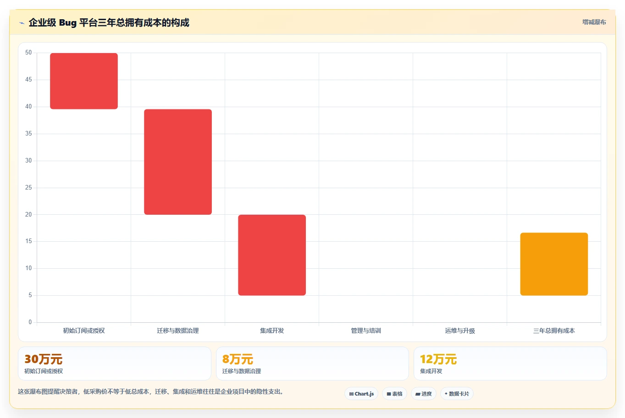This screenshot has height=418, width=625.
Task: Click the y-axis value 0
Action: (x=30, y=322)
